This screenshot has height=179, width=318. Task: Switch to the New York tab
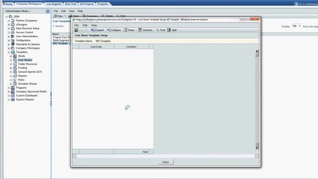[x=71, y=4]
